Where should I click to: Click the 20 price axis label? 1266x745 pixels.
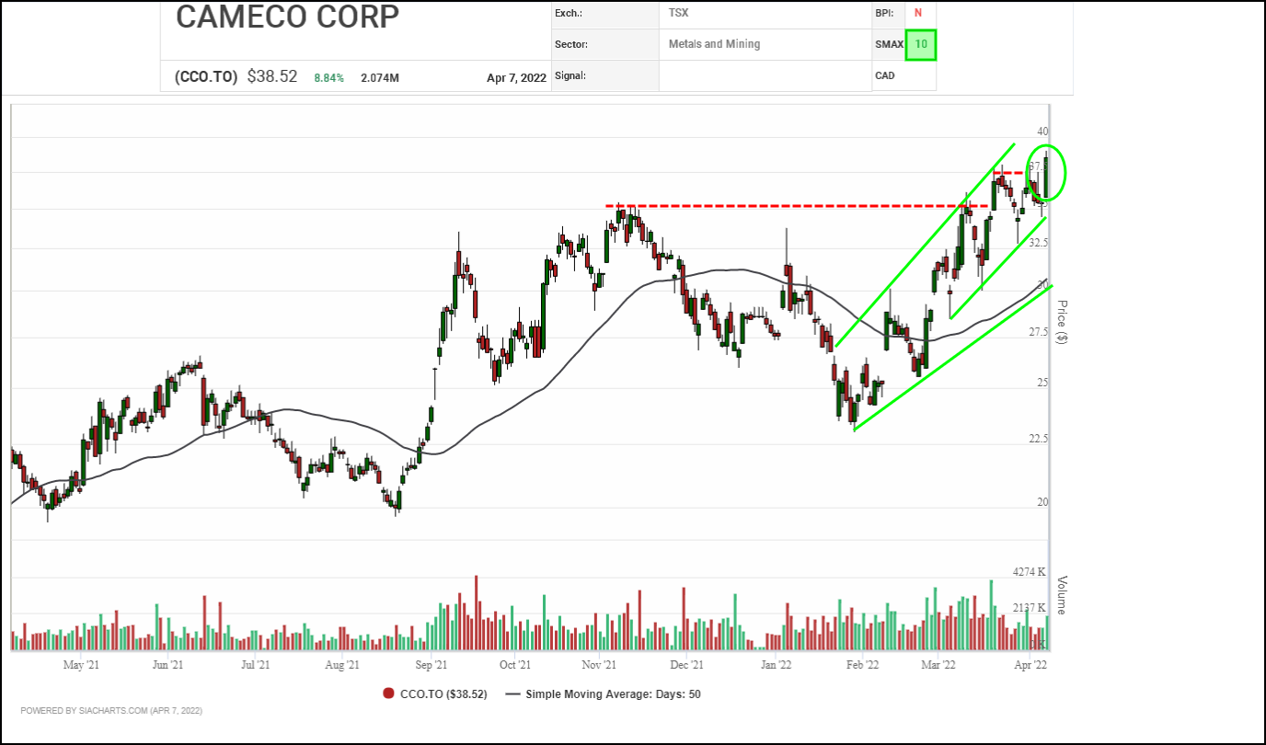[x=1042, y=502]
